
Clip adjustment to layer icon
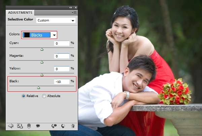click(x=29, y=126)
